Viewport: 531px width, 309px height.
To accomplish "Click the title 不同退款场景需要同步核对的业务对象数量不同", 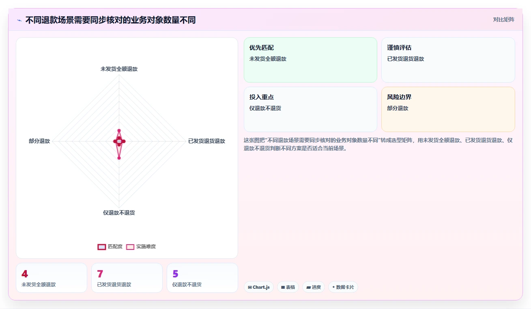I will coord(110,20).
